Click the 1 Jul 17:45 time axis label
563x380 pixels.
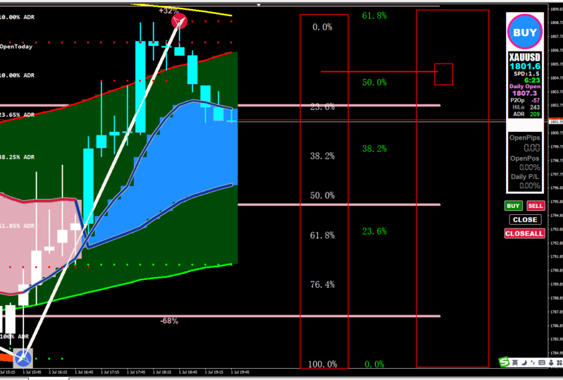point(136,372)
